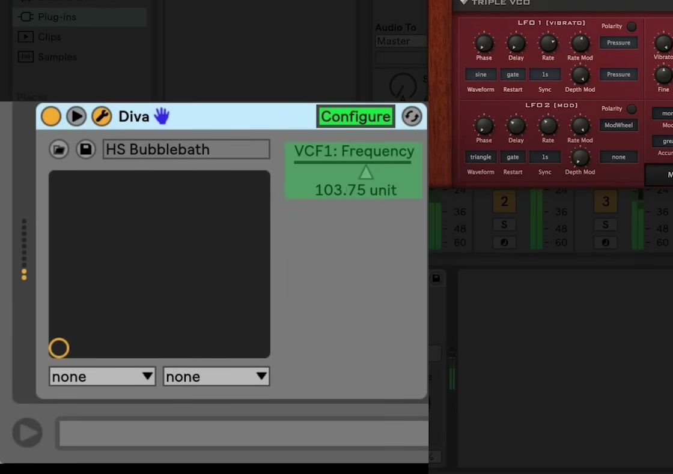Click the LFO 1 Rate Mod knob
Screen dimensions: 673x474
coord(580,43)
